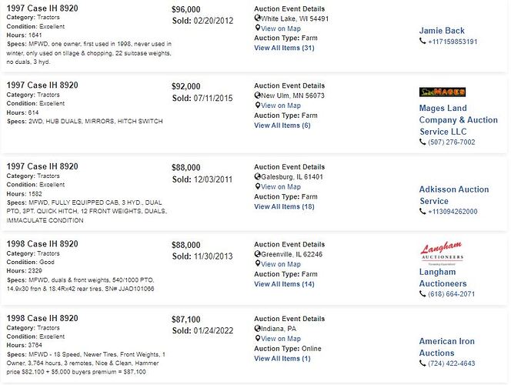The image size is (511, 385).
Task: Open View All Items (14) link
Action: [284, 284]
